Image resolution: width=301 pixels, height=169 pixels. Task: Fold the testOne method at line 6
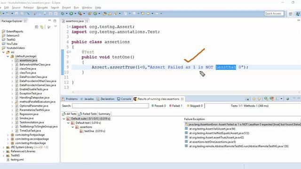(x=70, y=52)
